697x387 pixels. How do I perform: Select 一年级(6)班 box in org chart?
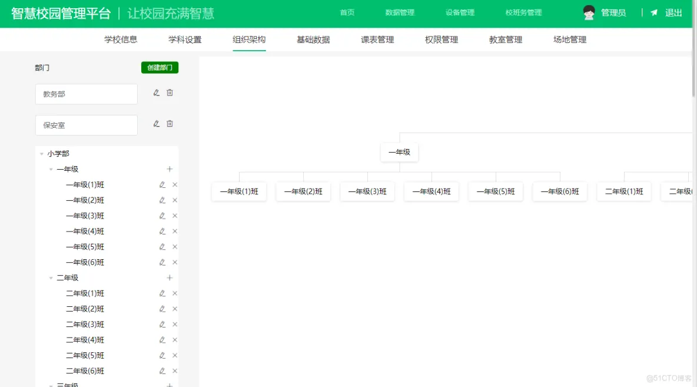point(560,191)
